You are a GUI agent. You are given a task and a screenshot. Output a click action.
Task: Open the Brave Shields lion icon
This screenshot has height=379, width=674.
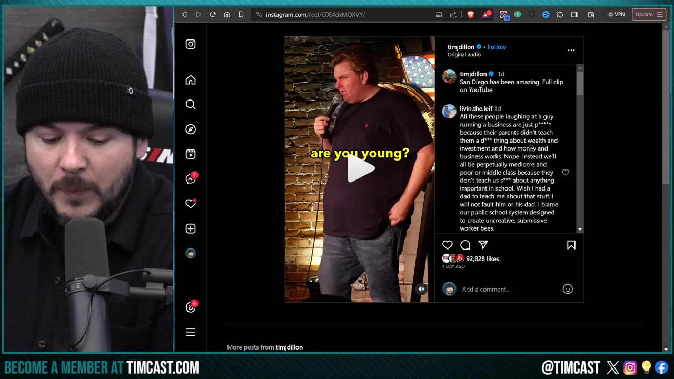(x=471, y=15)
